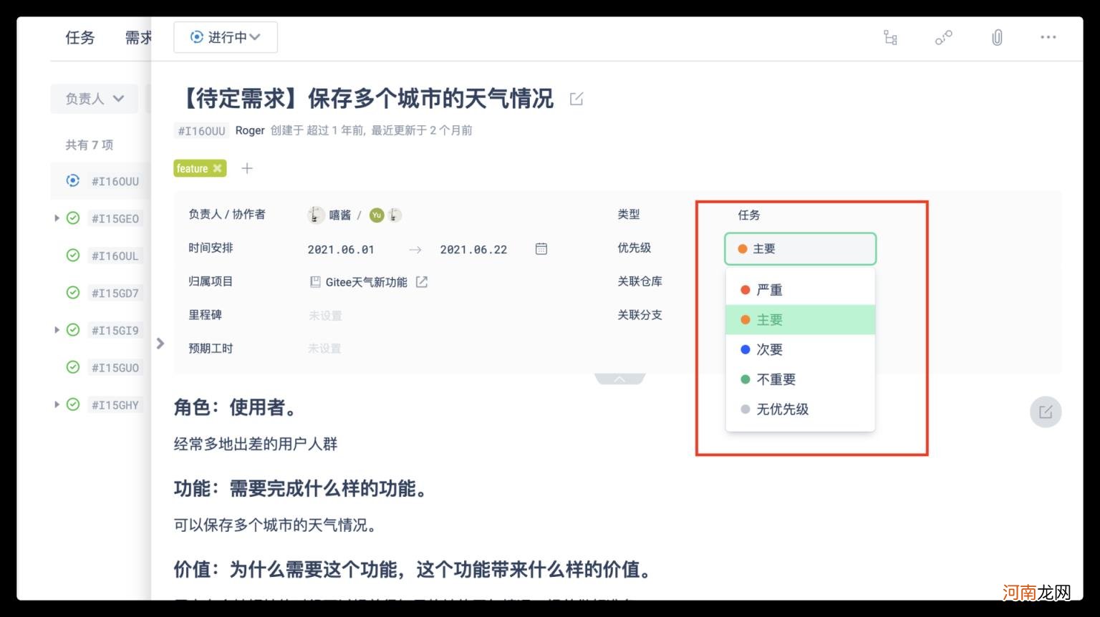Remove the feature label

(217, 168)
